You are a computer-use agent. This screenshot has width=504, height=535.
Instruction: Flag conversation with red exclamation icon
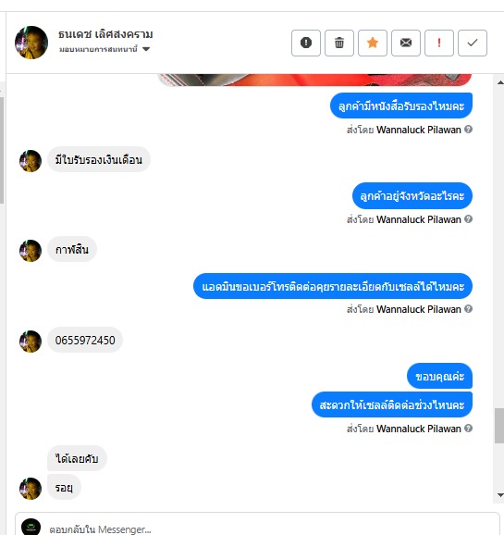[x=439, y=43]
